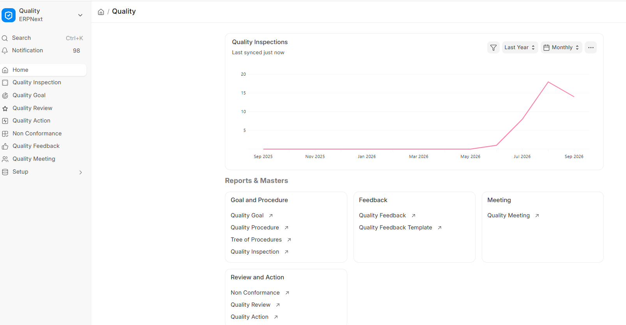
Task: Click the Home sidebar house icon
Action: (5, 70)
